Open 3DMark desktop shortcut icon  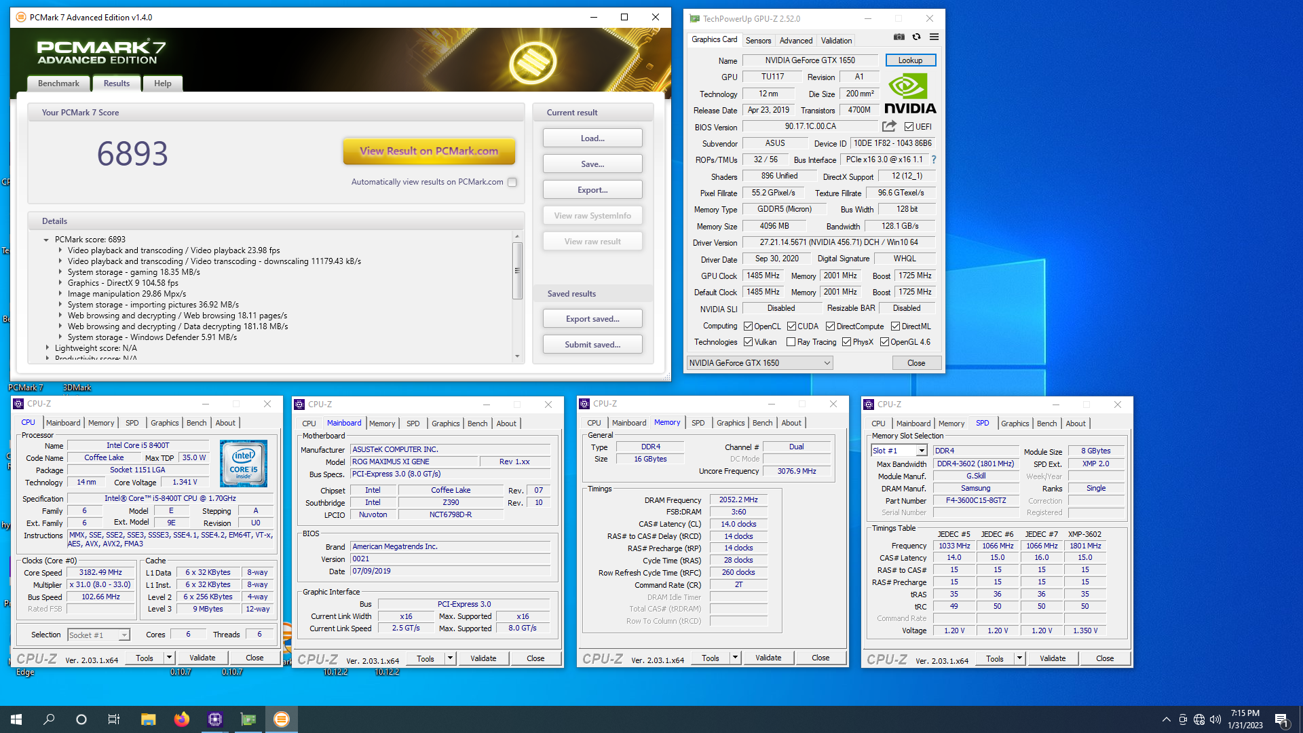pos(77,388)
